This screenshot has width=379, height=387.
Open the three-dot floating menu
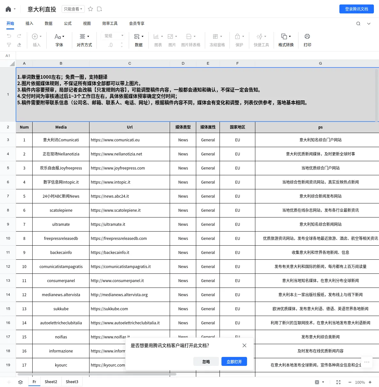[367, 362]
